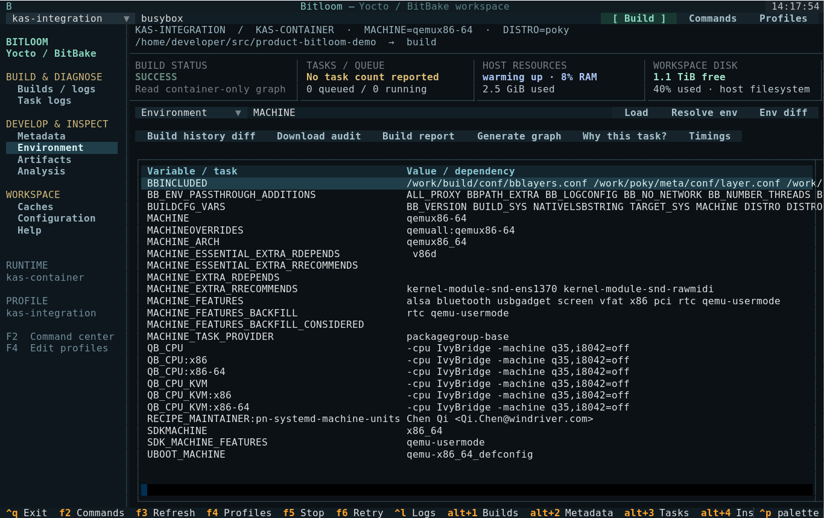Open Artifacts in sidebar

pos(44,160)
